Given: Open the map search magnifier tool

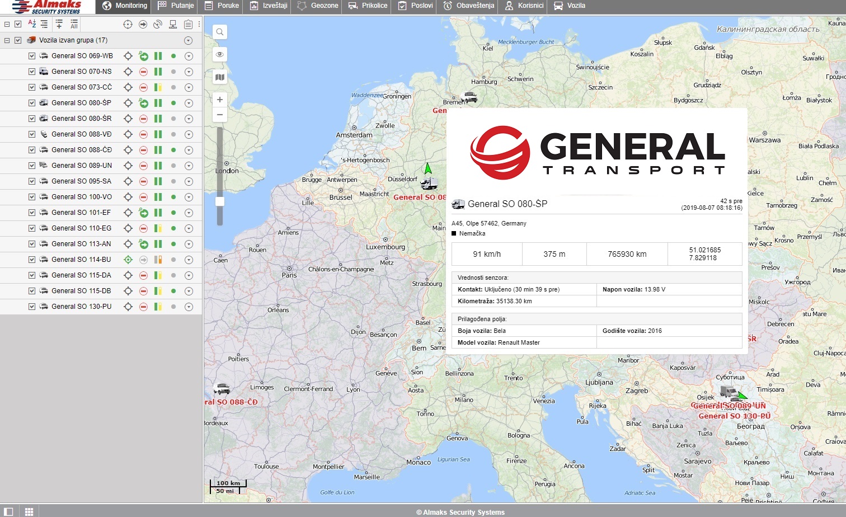Looking at the screenshot, I should coord(220,32).
